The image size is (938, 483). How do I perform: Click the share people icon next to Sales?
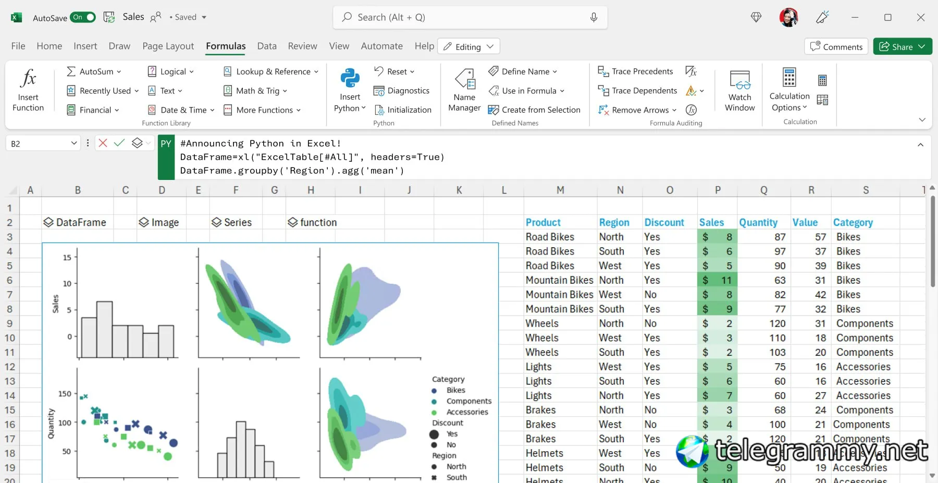tap(155, 17)
